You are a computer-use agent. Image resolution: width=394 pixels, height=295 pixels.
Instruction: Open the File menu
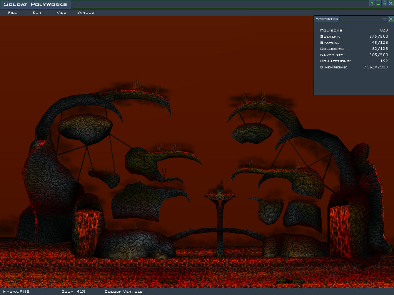12,13
